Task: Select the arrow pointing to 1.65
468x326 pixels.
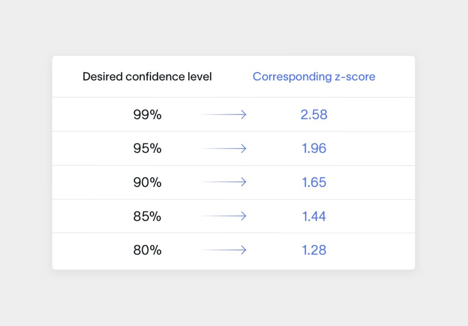Action: pyautogui.click(x=224, y=182)
